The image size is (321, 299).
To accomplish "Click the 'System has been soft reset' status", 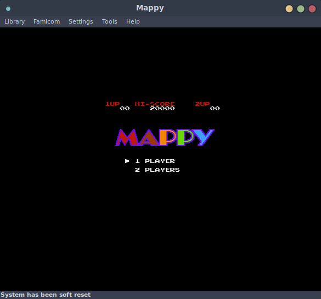I will [46, 295].
